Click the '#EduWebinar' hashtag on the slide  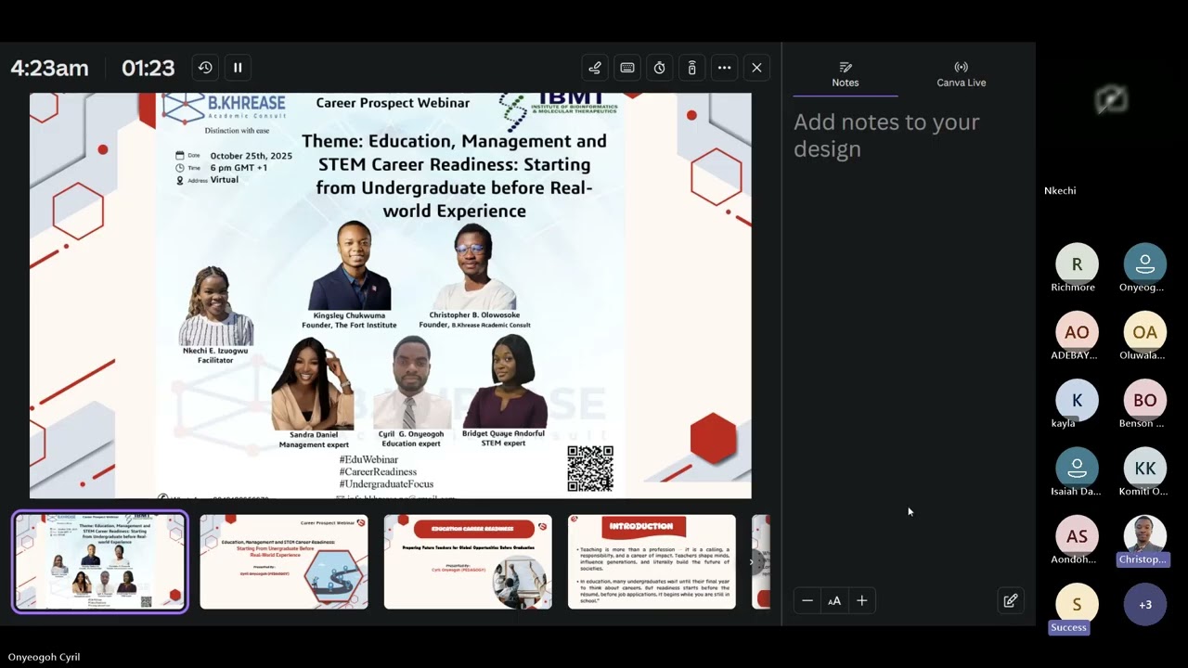tap(368, 459)
